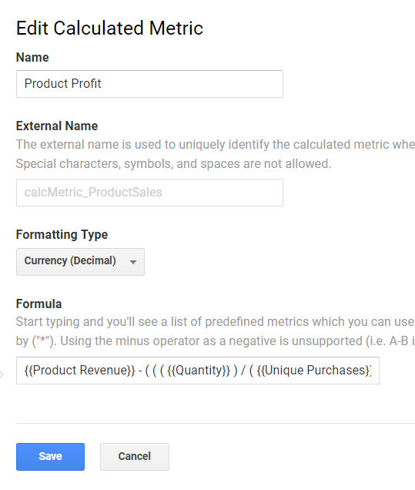The image size is (415, 490).
Task: Click the Formatting Type label
Action: click(62, 235)
